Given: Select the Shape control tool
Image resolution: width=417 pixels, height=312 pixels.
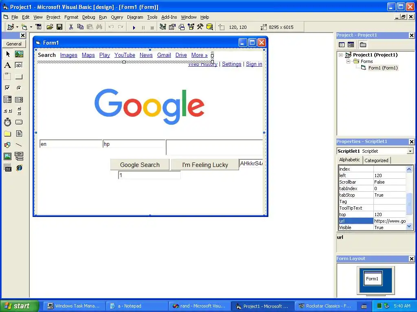Looking at the screenshot, I should point(8,145).
